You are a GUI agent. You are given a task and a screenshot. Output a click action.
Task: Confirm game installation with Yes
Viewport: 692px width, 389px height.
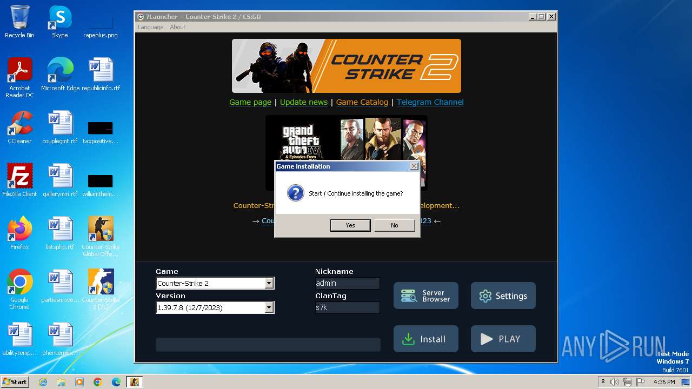click(350, 225)
